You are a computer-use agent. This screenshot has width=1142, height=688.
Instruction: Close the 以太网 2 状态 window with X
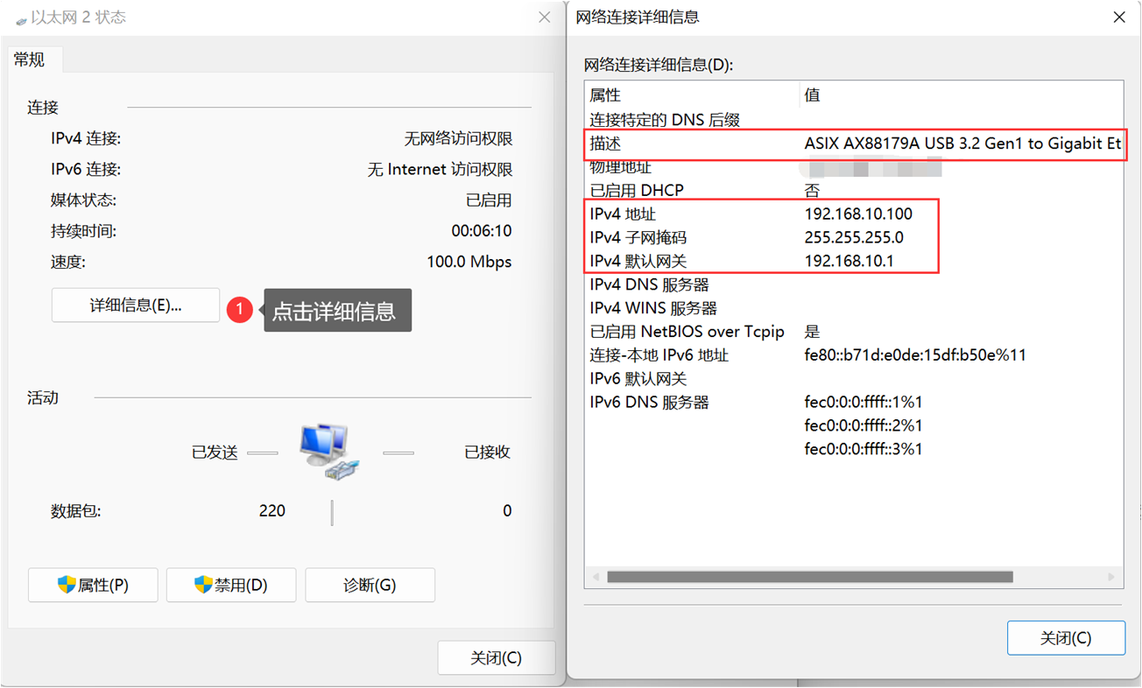pyautogui.click(x=544, y=18)
